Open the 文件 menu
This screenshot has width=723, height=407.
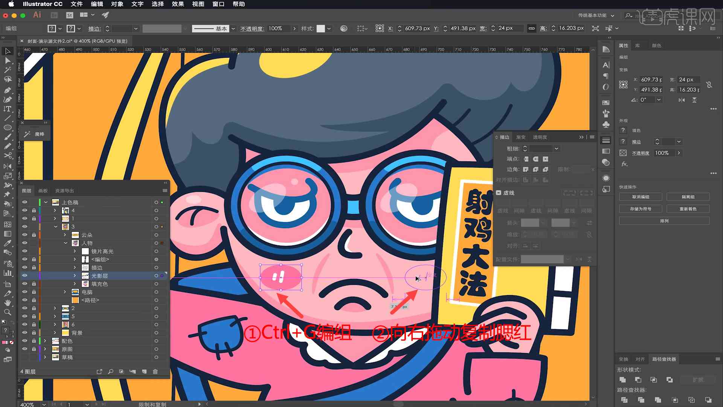pyautogui.click(x=76, y=4)
